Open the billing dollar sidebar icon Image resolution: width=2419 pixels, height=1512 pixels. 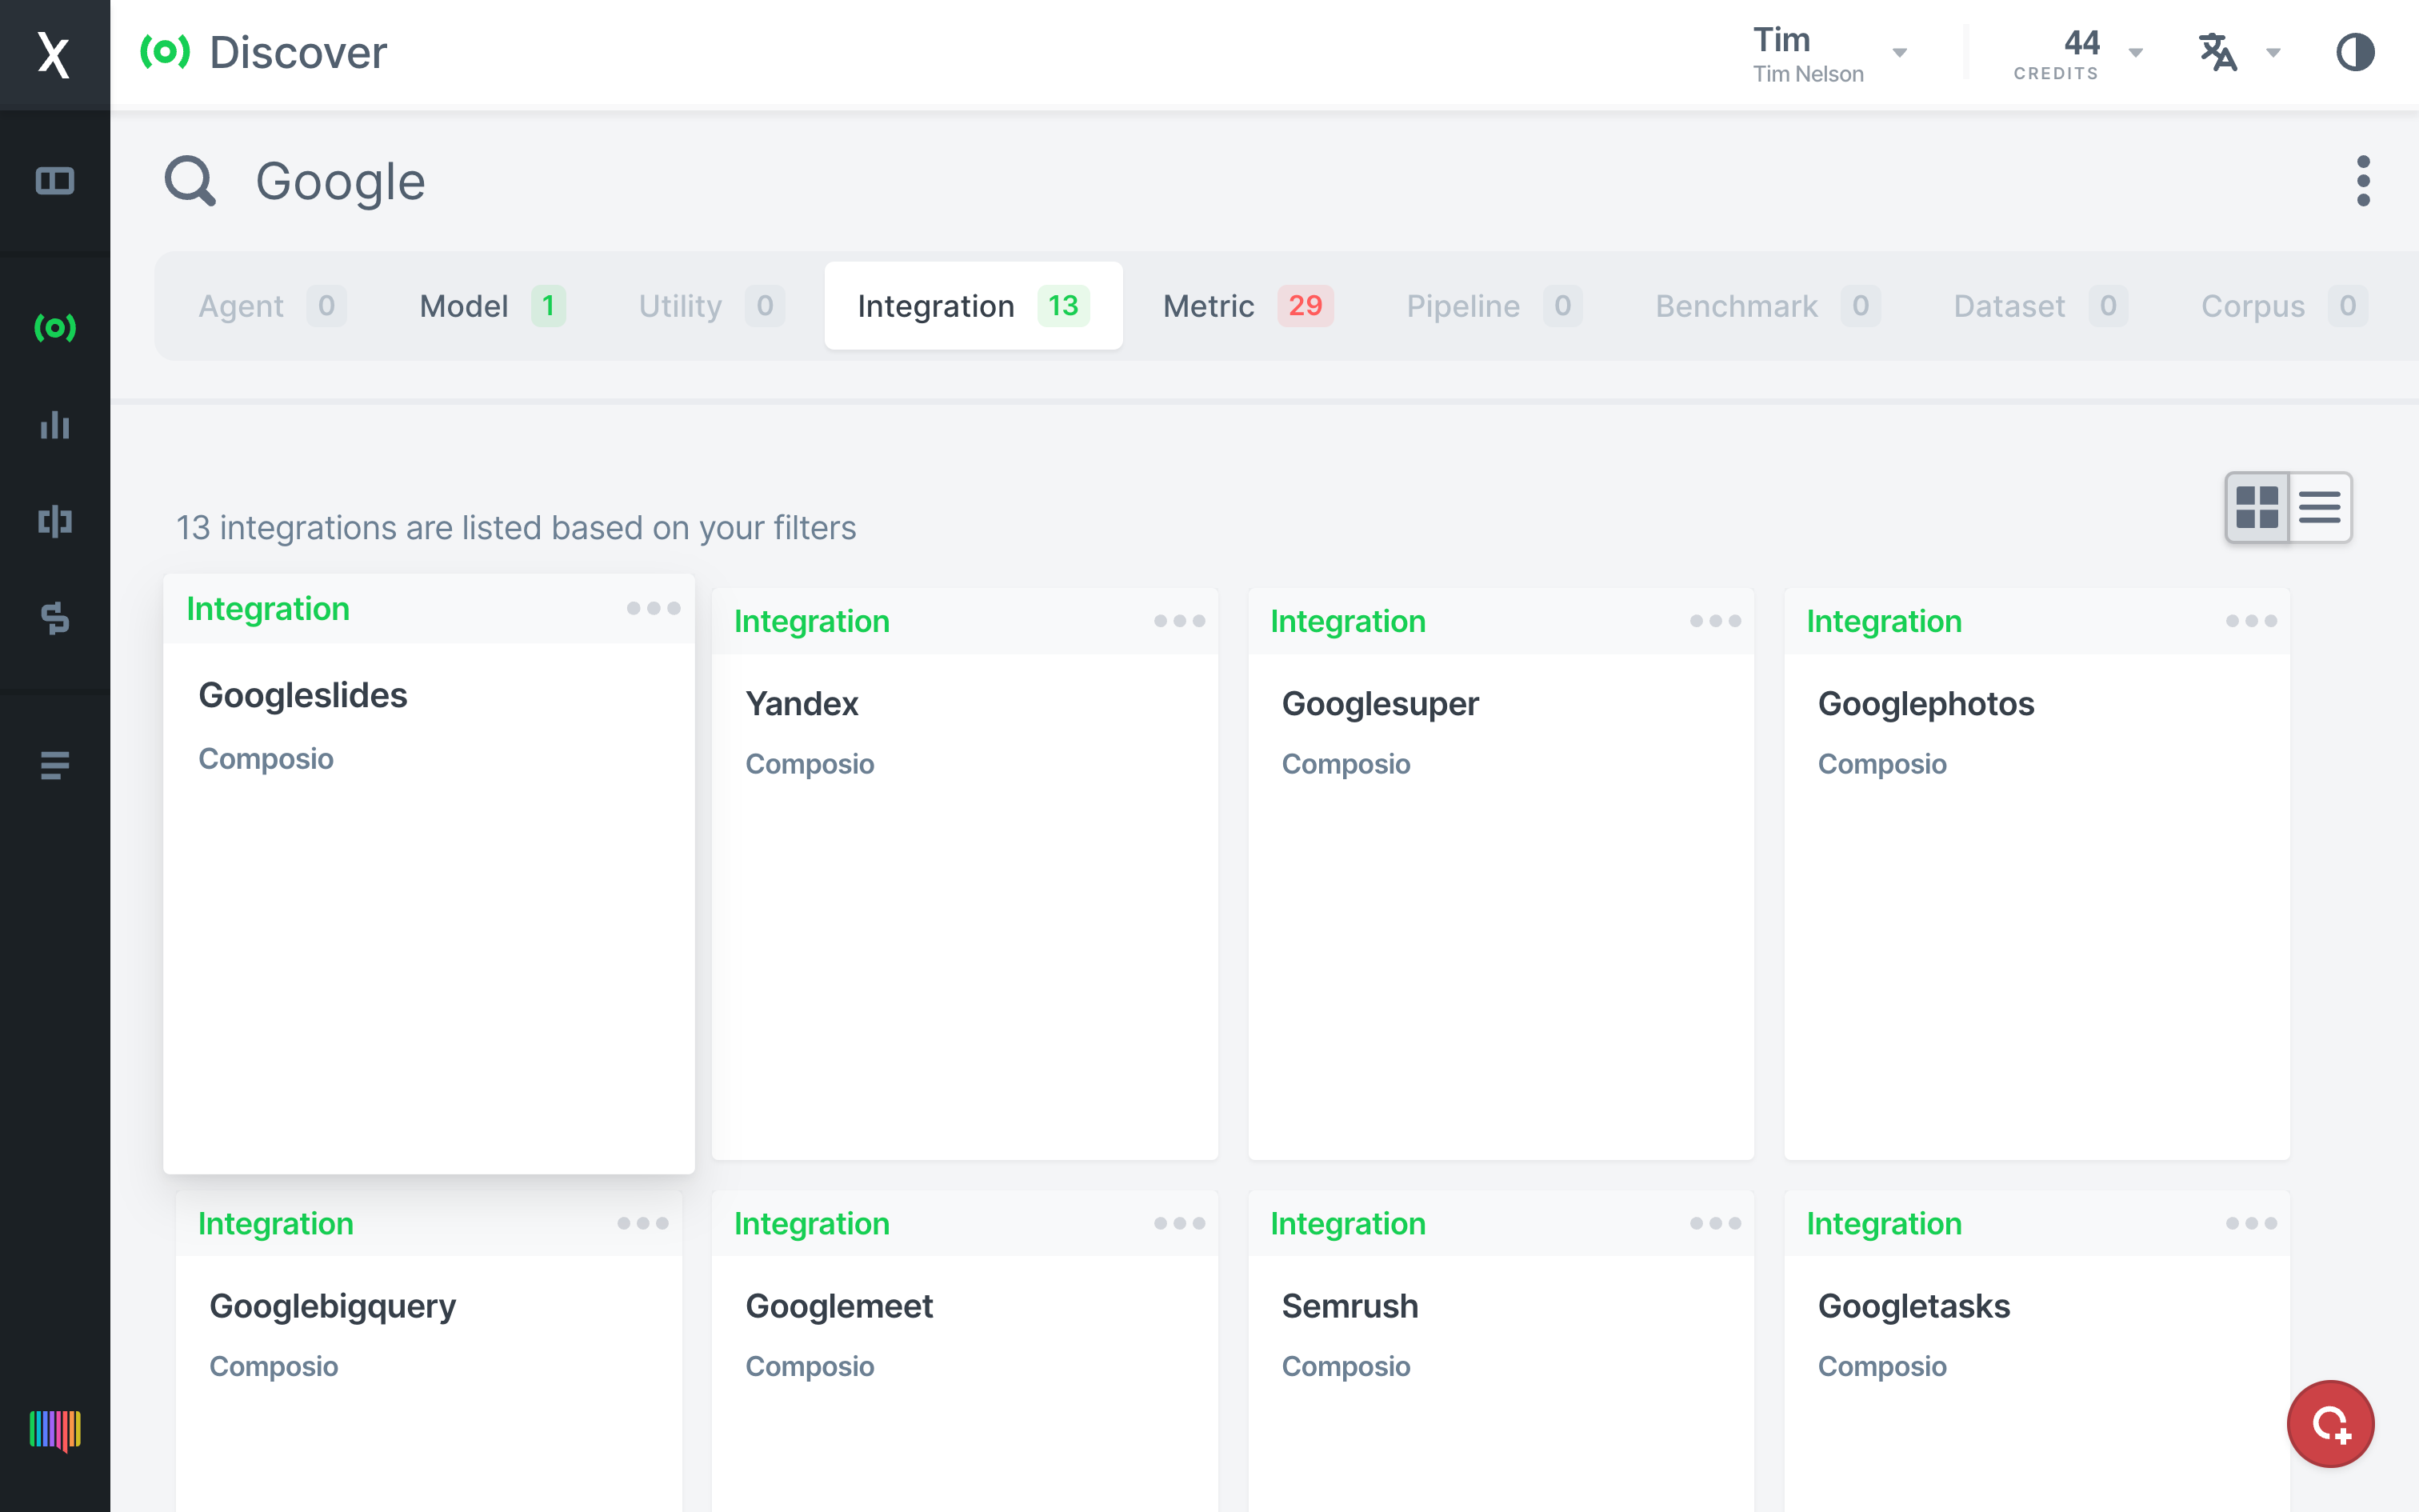(x=54, y=617)
